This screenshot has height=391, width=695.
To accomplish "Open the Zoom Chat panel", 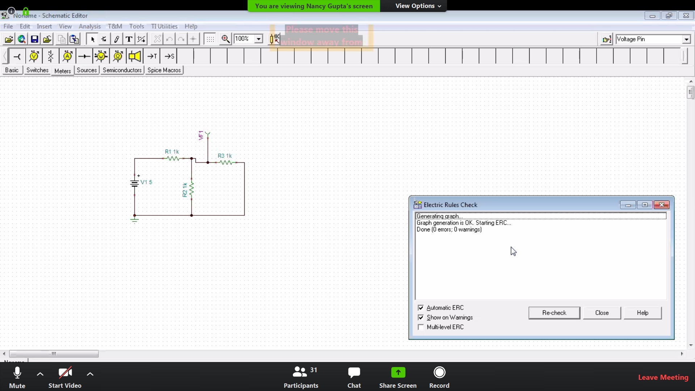I will click(354, 377).
